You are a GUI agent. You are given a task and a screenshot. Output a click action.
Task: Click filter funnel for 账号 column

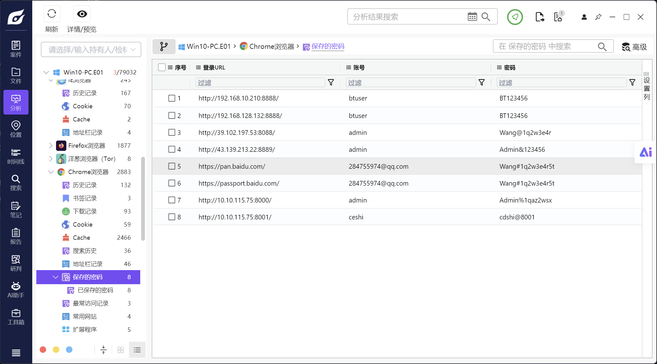click(x=482, y=82)
